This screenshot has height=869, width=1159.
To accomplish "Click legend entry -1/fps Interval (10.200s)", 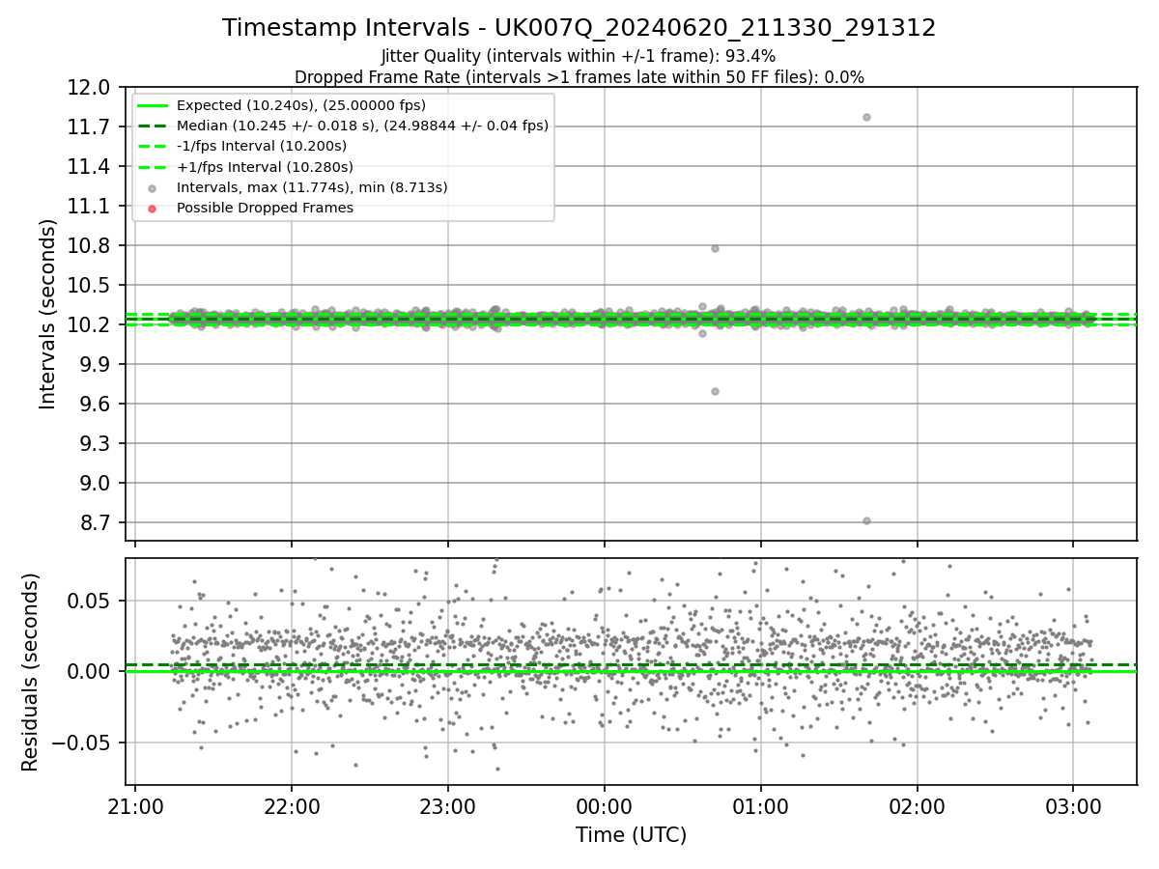I will click(x=262, y=146).
